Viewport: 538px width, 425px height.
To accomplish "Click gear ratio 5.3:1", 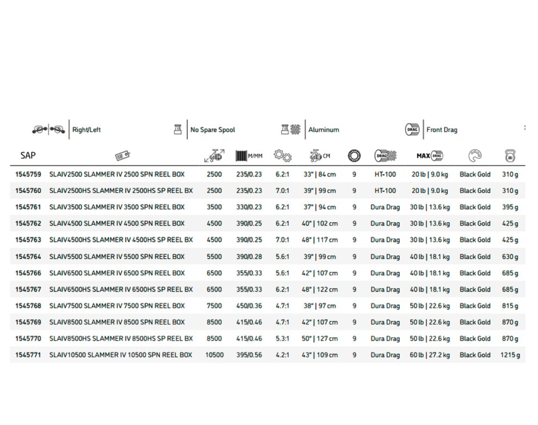I will [x=282, y=339].
